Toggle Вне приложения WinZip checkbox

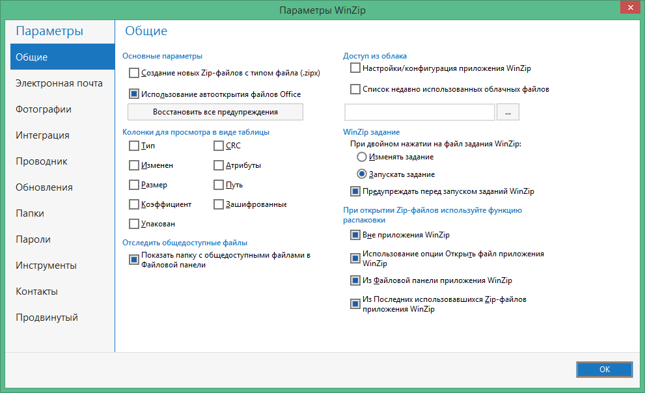(x=355, y=235)
